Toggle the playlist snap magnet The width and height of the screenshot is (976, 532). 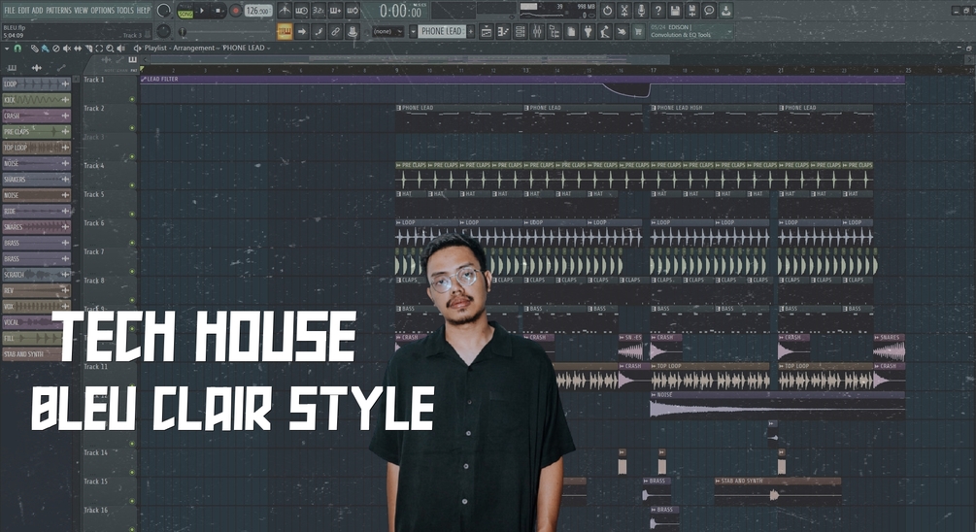[x=18, y=48]
